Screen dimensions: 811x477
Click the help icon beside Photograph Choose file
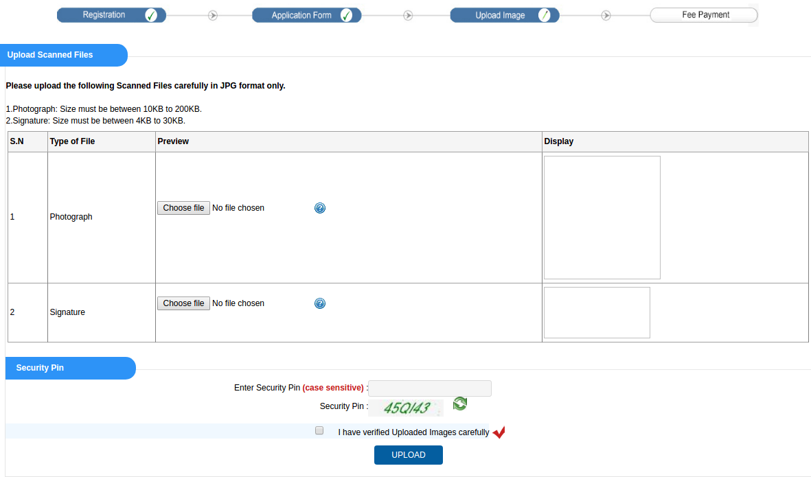[x=319, y=207]
